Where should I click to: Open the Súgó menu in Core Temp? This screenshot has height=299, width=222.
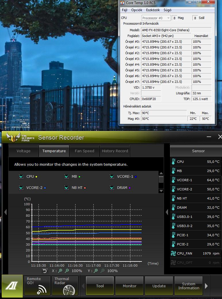tap(167, 10)
